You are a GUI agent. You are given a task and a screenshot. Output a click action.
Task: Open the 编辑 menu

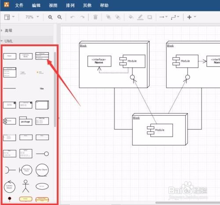pos(36,5)
